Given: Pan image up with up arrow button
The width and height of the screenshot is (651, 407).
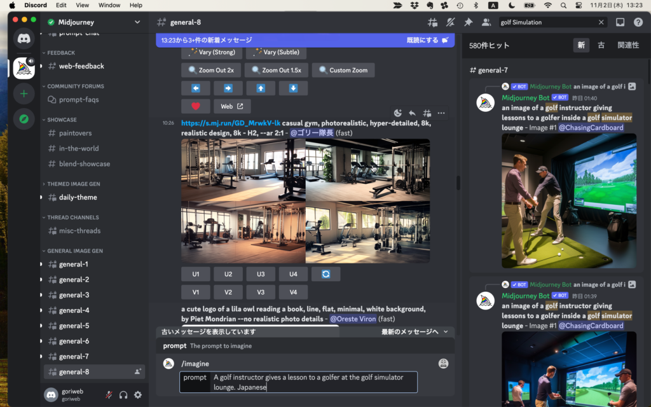Looking at the screenshot, I should click(x=261, y=88).
